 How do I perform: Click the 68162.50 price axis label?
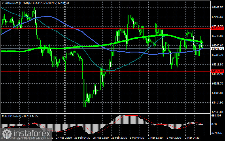tap(218, 7)
